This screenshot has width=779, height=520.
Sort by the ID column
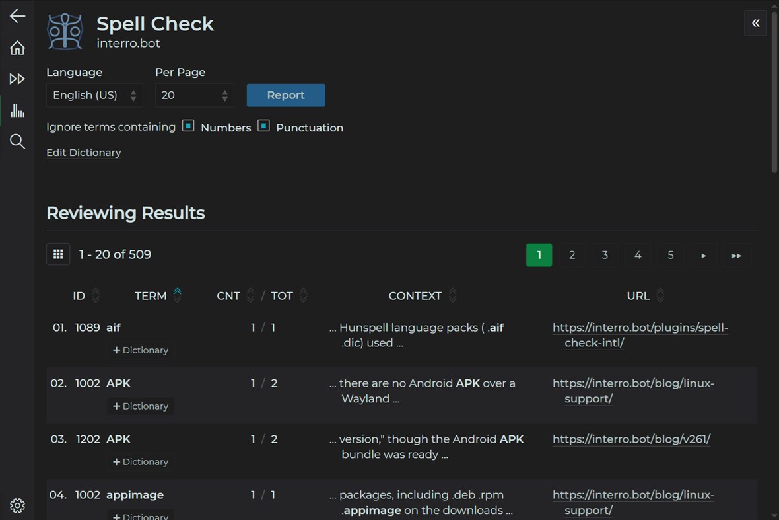[x=95, y=295]
